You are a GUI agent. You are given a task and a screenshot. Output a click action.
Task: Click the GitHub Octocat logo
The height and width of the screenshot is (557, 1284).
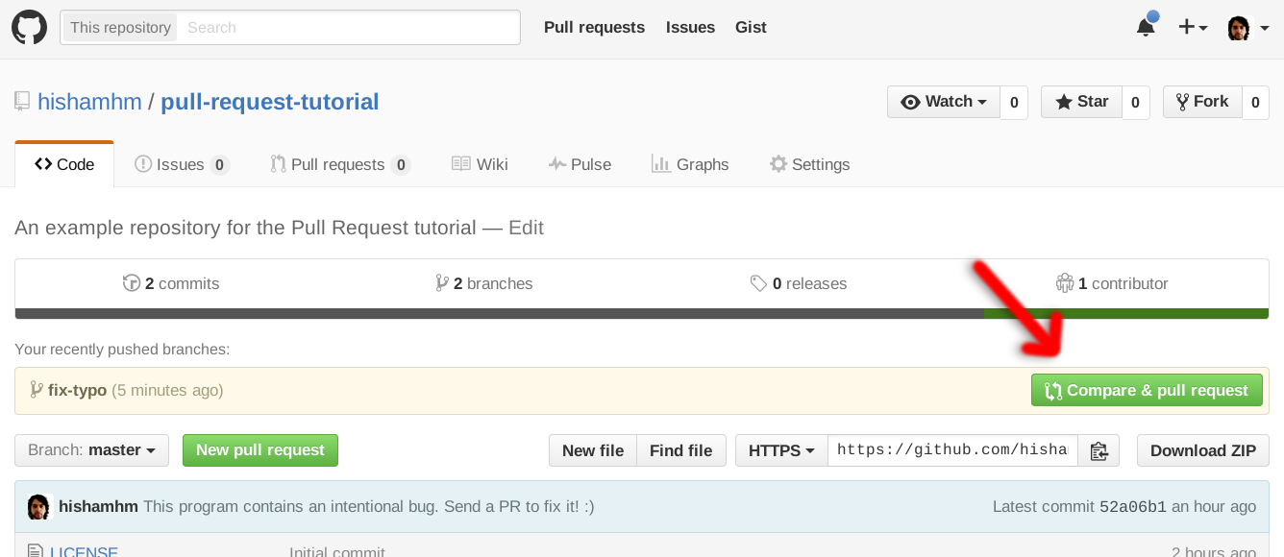29,27
